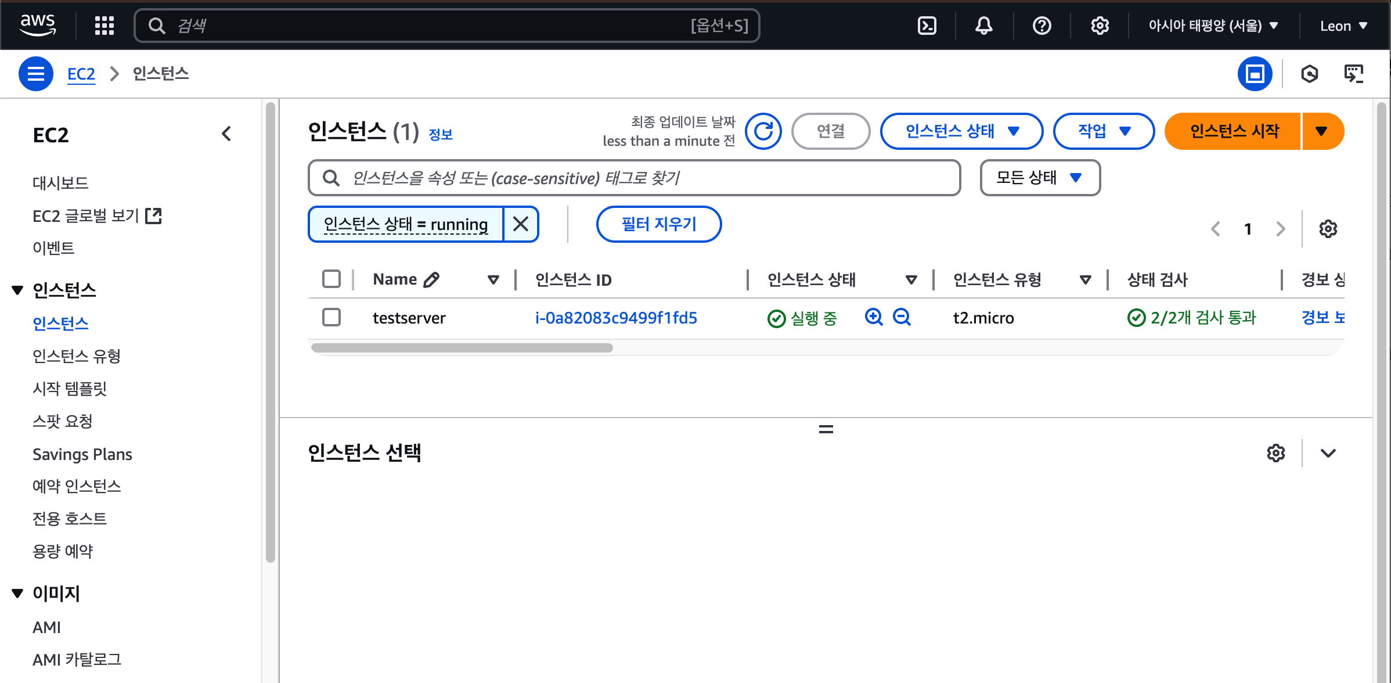Click the zoom-out filter icon next to 실행 중
The image size is (1391, 683).
pyautogui.click(x=902, y=317)
